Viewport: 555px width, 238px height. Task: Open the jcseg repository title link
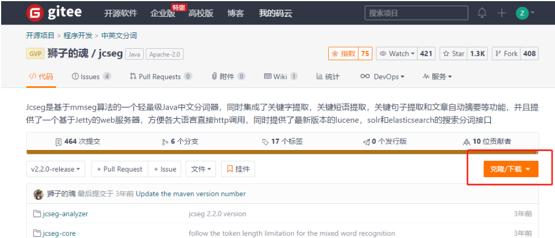109,54
